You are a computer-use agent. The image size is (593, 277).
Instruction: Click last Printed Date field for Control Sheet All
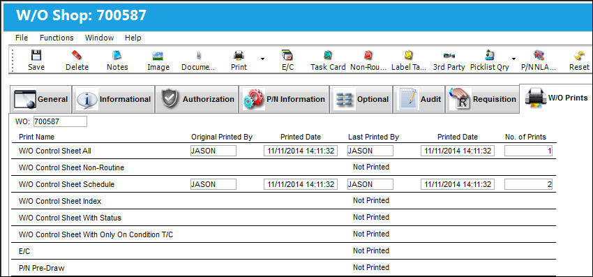click(x=458, y=151)
